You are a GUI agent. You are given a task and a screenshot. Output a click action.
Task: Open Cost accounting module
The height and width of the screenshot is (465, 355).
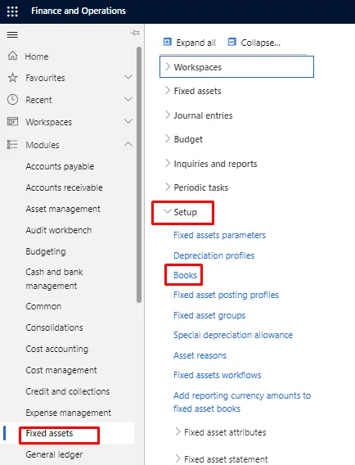tap(57, 349)
